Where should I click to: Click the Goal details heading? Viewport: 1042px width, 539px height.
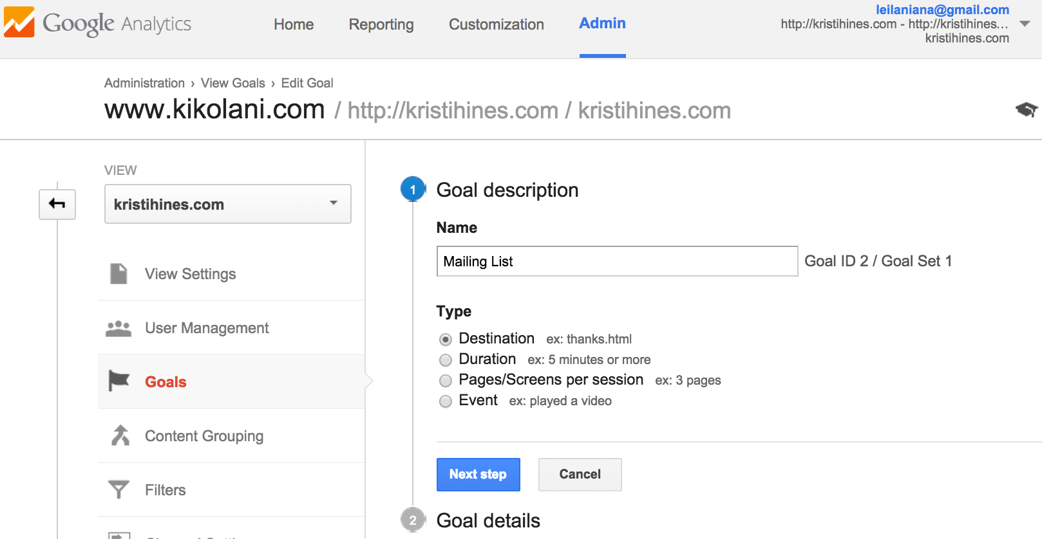click(x=488, y=520)
